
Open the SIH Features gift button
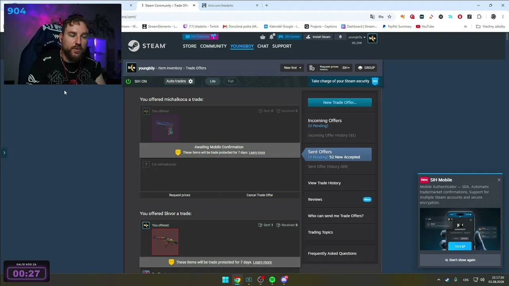point(200,37)
